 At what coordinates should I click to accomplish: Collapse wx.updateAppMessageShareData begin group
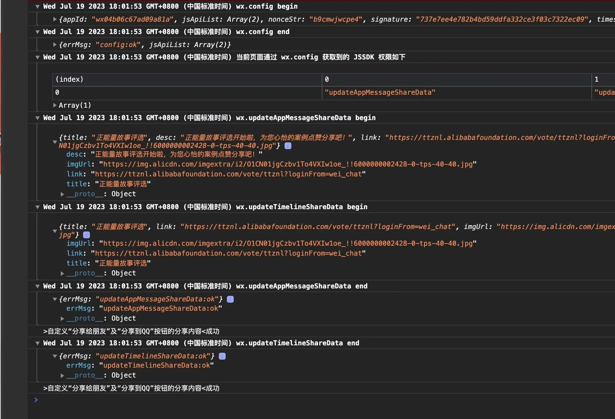coord(38,118)
